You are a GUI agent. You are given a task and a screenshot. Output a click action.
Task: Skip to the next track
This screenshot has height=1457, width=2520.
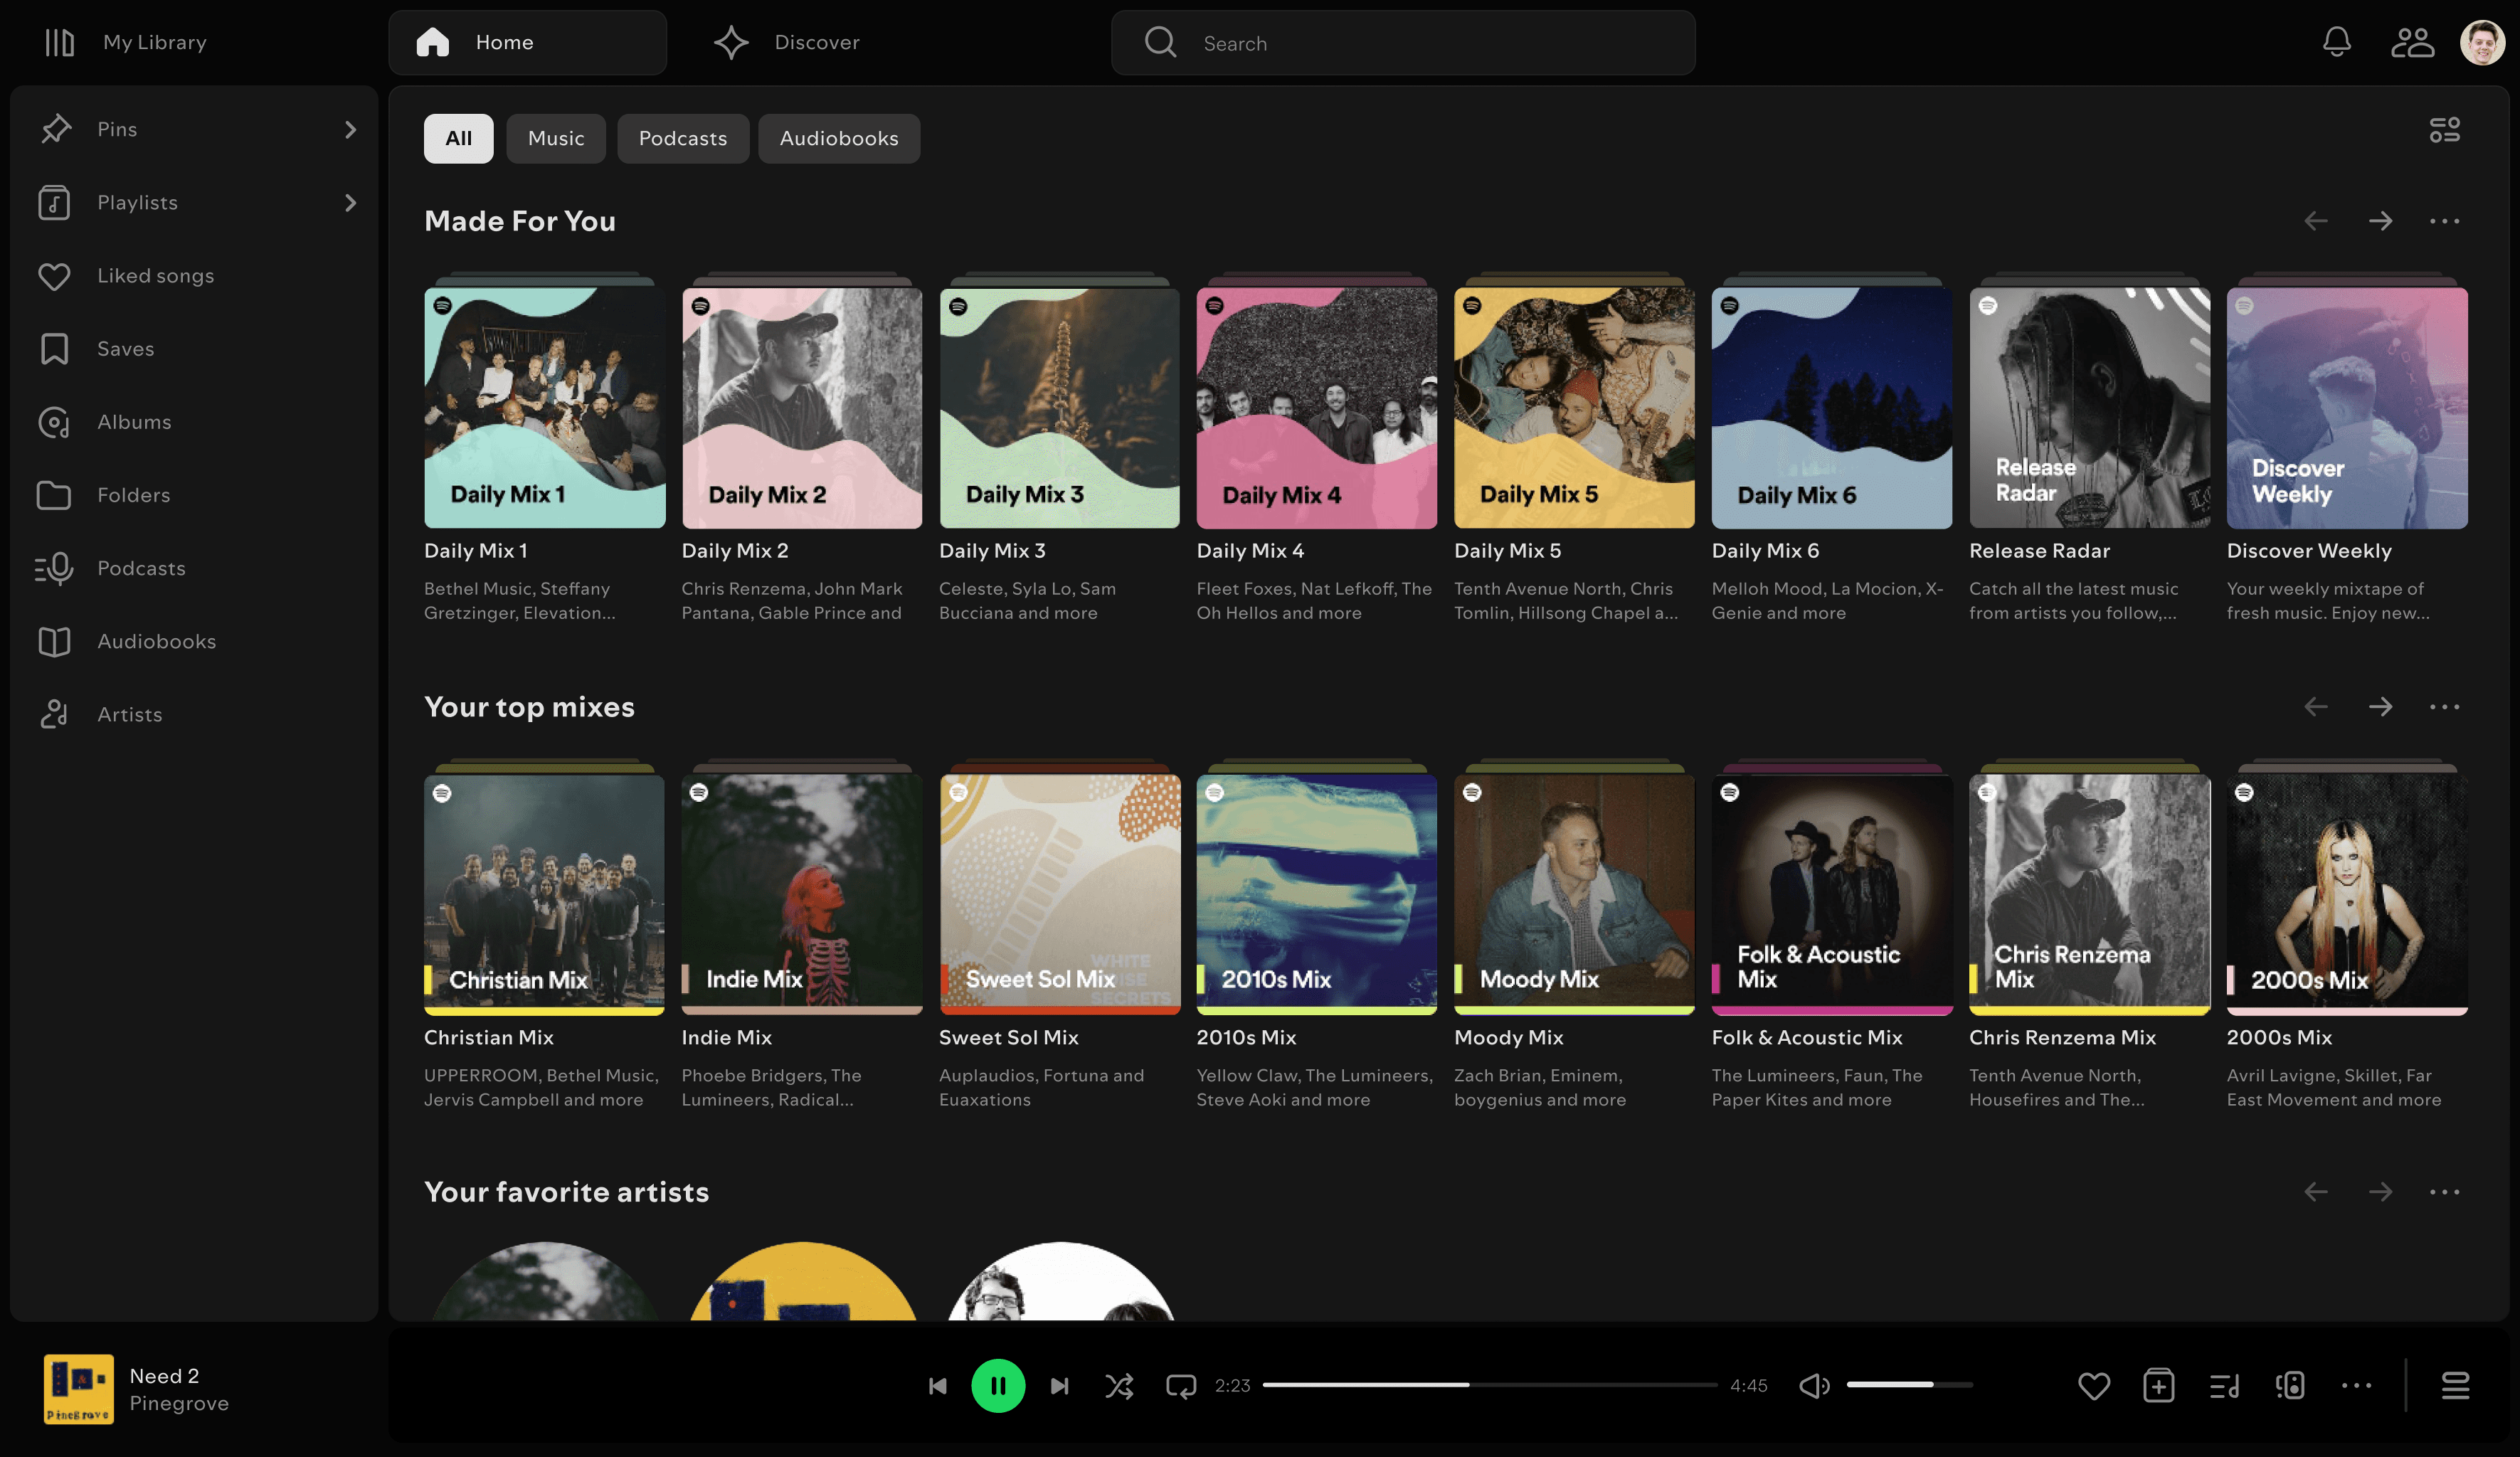1060,1385
